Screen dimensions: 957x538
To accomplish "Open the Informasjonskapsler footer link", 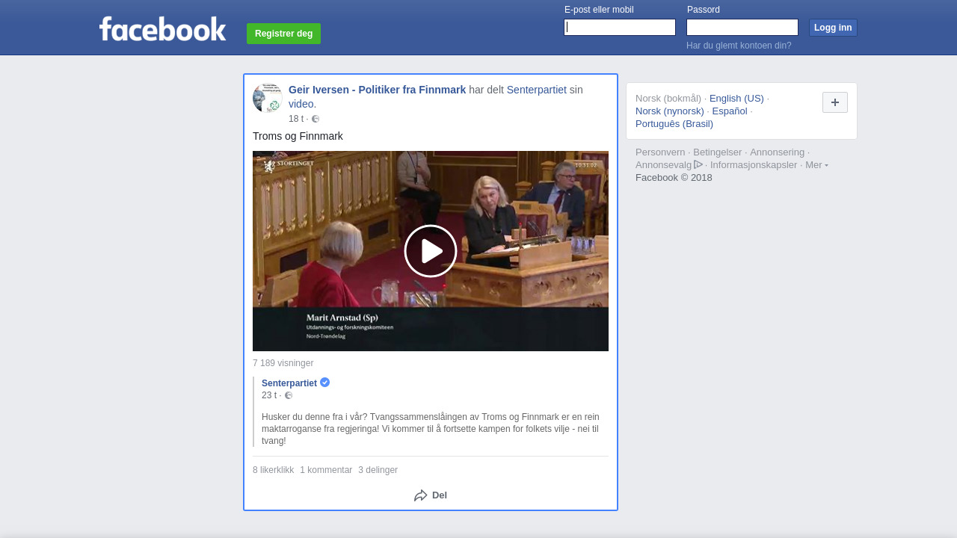I will [x=754, y=165].
